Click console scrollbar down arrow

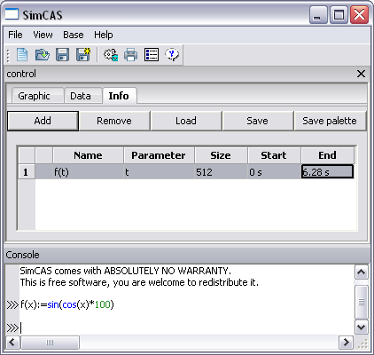coord(362,327)
